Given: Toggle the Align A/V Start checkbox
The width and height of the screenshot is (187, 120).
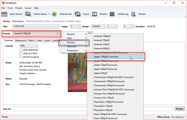Looking at the screenshot, I should 21,53.
